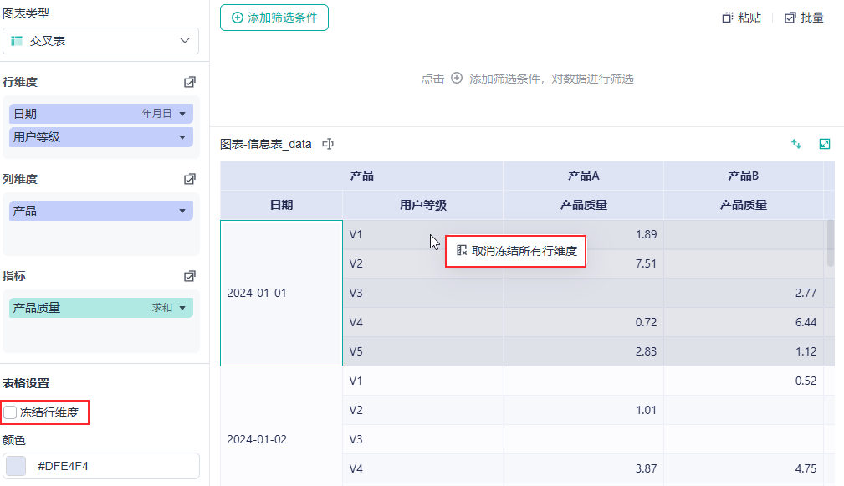Click the cross-table icon in chart type box
Image resolution: width=844 pixels, height=486 pixels.
click(17, 41)
